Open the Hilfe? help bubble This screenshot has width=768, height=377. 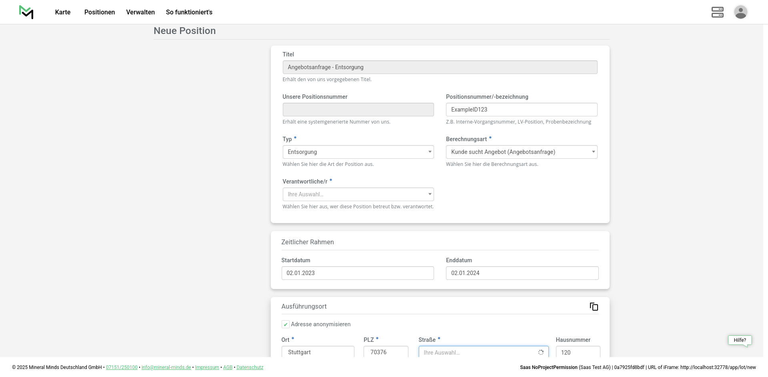(x=740, y=340)
